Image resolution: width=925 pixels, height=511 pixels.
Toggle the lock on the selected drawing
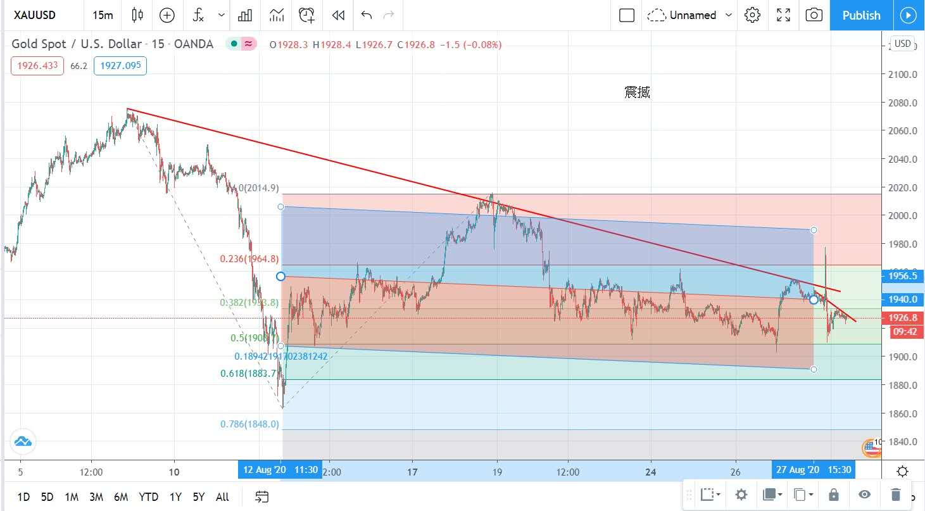click(833, 495)
